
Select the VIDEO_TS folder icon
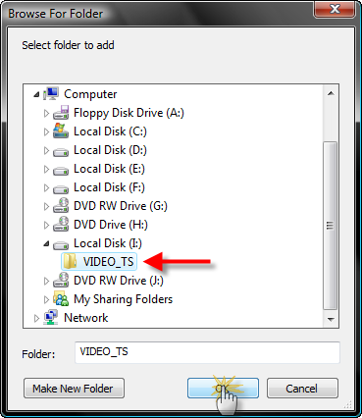coord(70,261)
